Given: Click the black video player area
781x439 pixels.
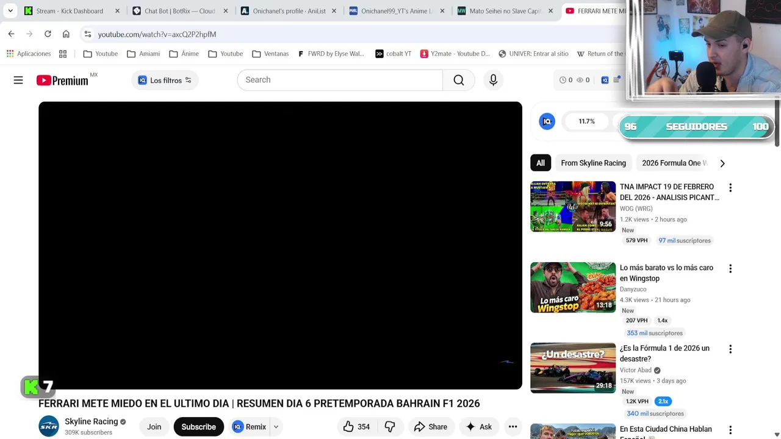Looking at the screenshot, I should (x=280, y=246).
